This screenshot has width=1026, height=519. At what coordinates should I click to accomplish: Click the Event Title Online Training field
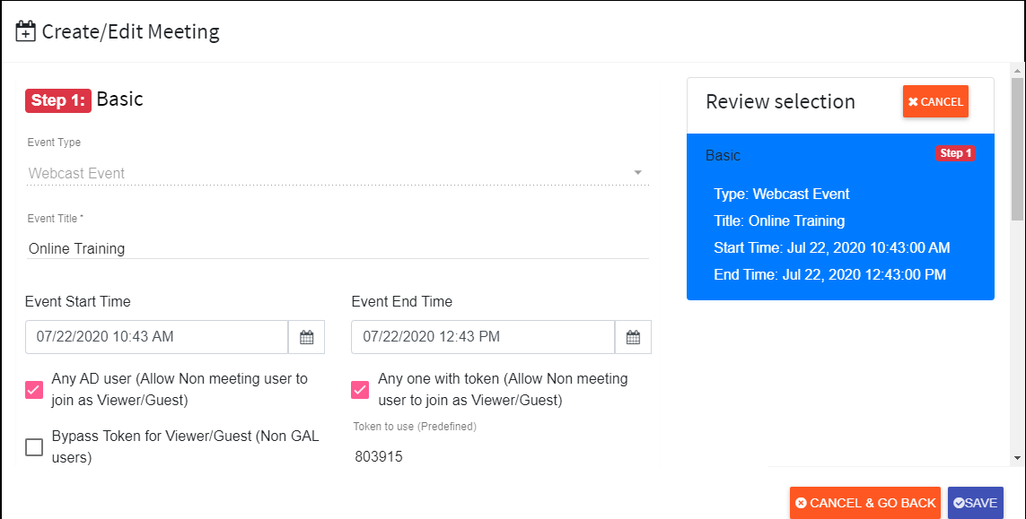[x=338, y=248]
